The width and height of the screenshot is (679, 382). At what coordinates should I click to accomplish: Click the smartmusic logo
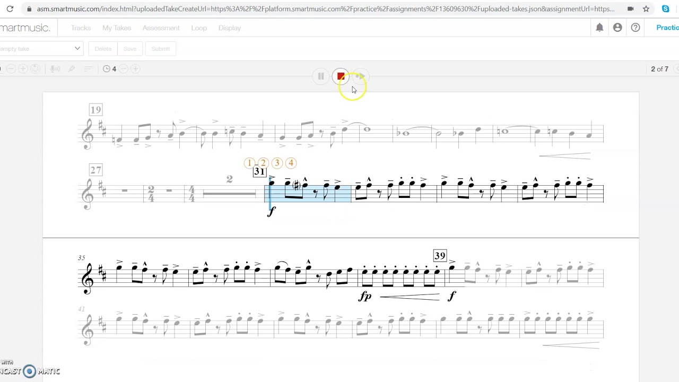[25, 28]
